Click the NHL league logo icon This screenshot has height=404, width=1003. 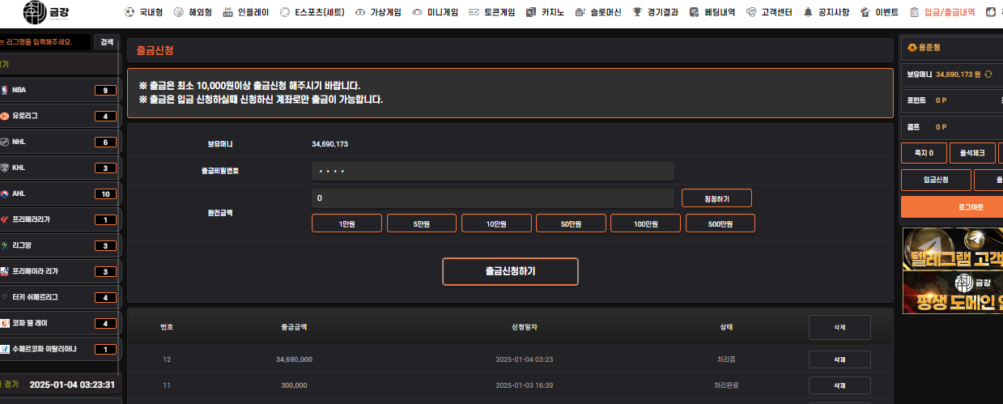click(x=5, y=142)
